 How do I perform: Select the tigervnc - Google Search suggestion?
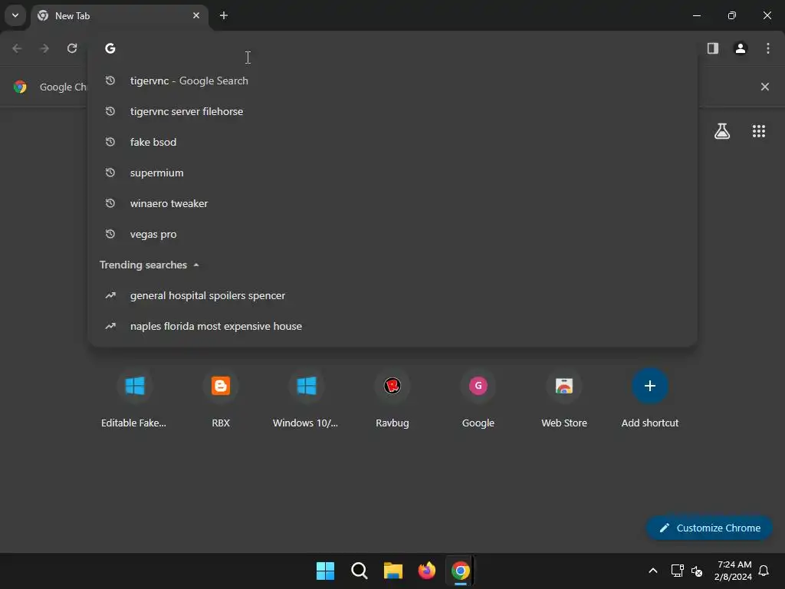(392, 81)
